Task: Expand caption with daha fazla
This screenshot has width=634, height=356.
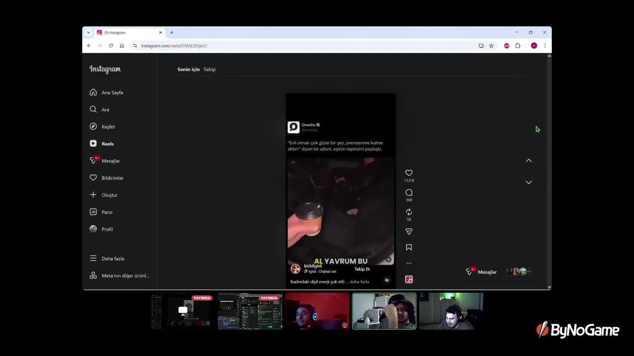Action: click(360, 282)
